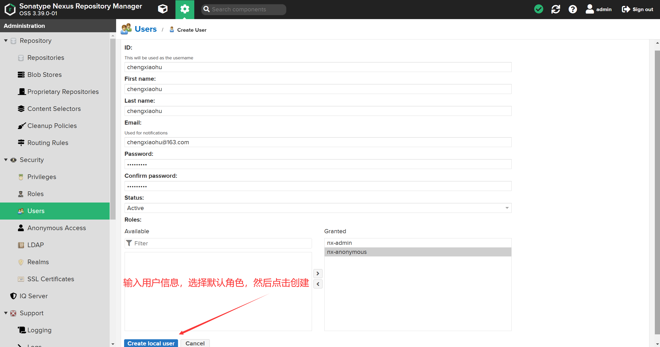Remove granted role with the < arrow button
Viewport: 660px width, 347px height.
coord(318,284)
